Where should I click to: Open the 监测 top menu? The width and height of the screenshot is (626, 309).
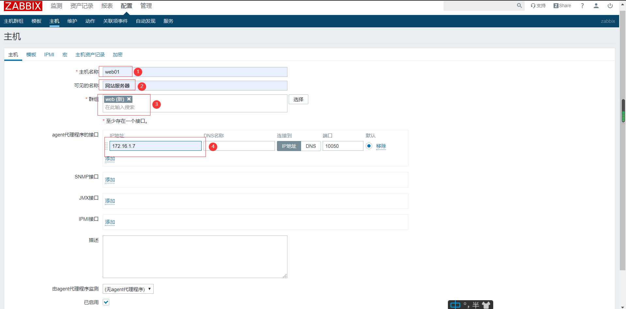tap(56, 6)
